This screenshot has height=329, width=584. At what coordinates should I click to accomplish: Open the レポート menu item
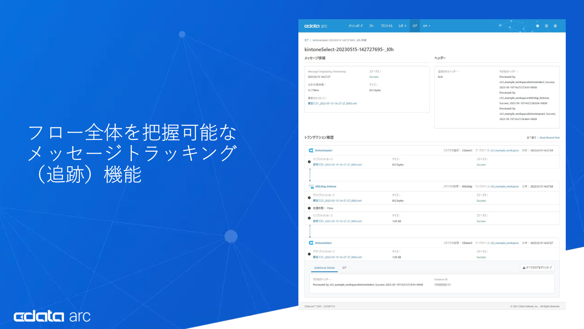coord(402,26)
